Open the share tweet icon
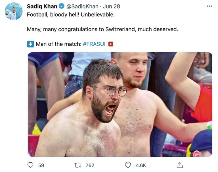The image size is (218, 172). [x=179, y=165]
